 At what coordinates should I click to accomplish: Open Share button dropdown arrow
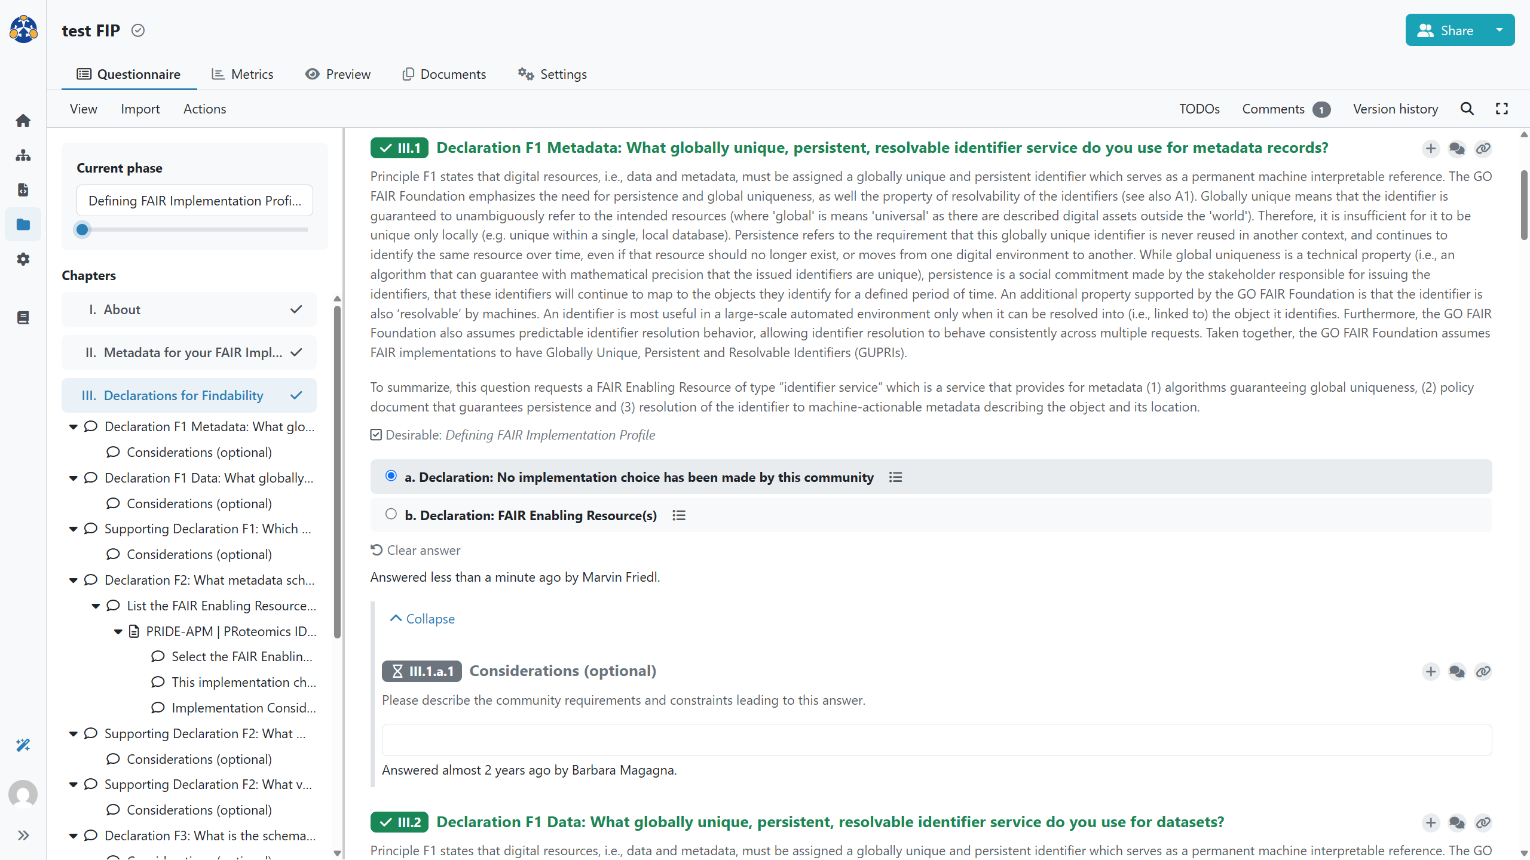point(1500,30)
